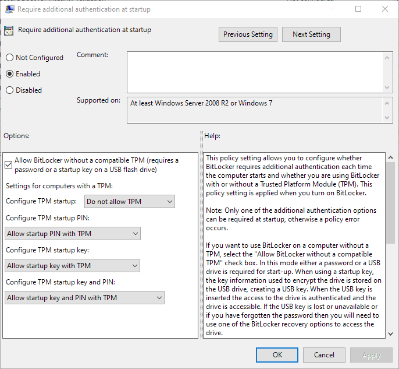Click the 'Supported on:' label
This screenshot has height=369, width=399.
pyautogui.click(x=98, y=100)
